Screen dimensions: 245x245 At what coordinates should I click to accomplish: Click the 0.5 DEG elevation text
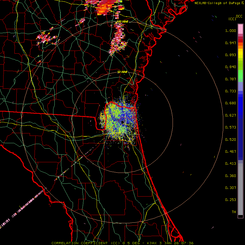coord(131,243)
